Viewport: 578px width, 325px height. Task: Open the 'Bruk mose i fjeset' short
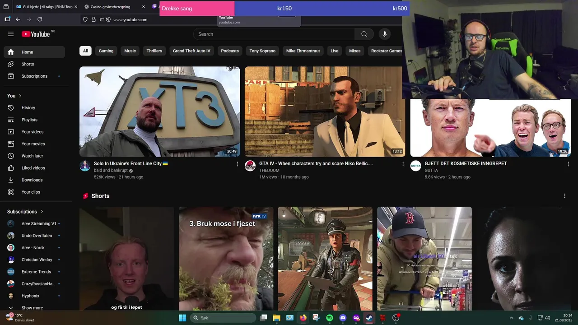226,259
